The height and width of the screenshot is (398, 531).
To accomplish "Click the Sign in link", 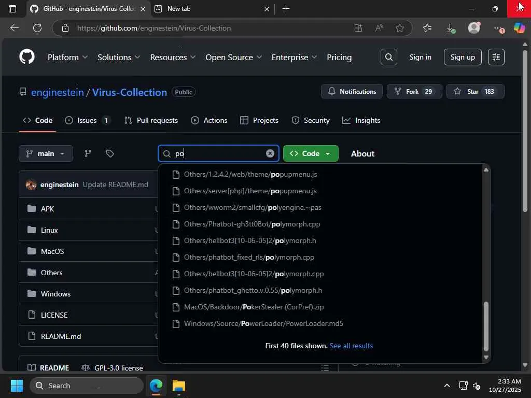I will click(420, 57).
